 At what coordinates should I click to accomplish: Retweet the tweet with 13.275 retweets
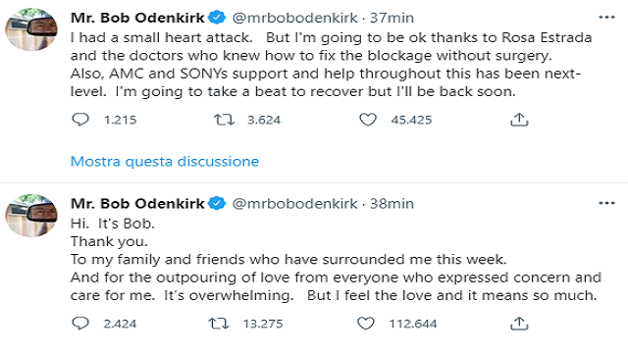(219, 323)
